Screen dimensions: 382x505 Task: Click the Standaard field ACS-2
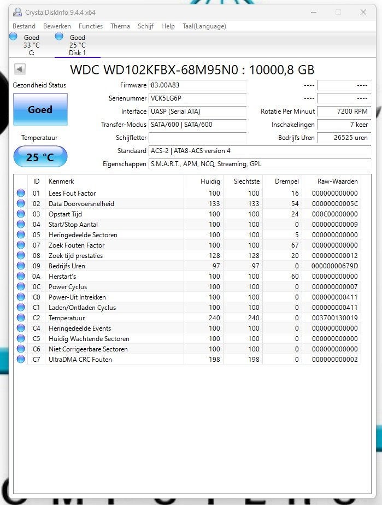click(260, 151)
